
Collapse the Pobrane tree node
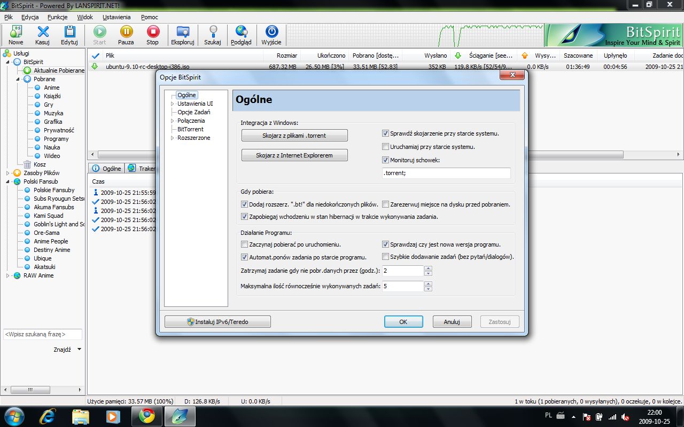point(18,79)
